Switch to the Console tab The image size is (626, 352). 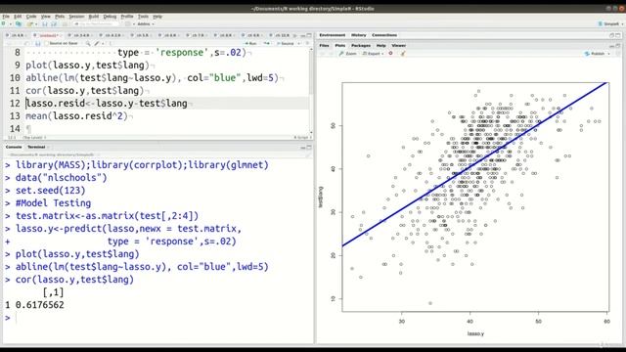point(14,147)
